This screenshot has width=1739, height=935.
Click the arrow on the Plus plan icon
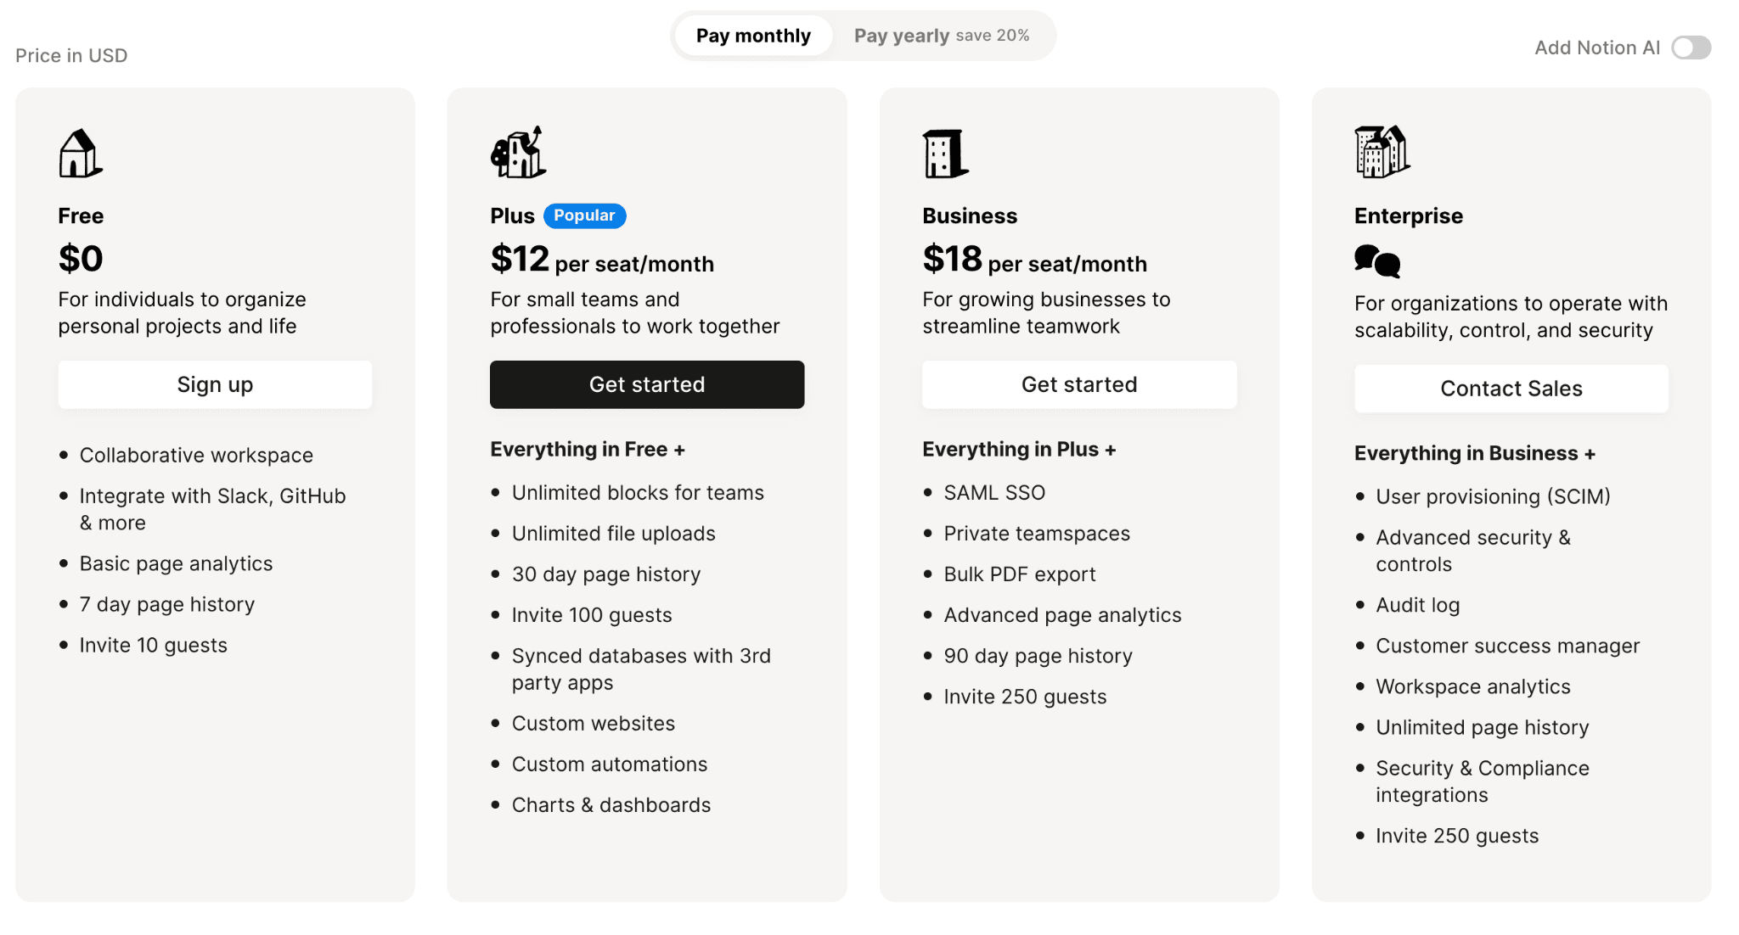click(537, 134)
